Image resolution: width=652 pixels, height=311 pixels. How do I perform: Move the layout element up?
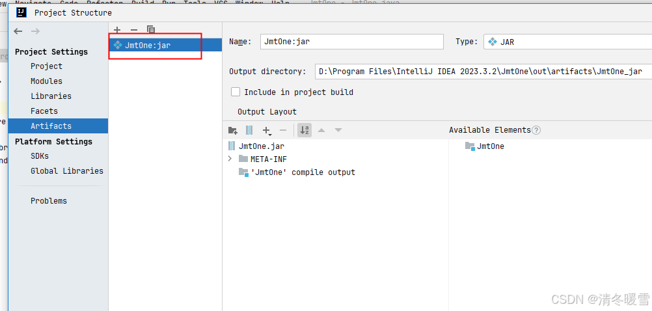pos(321,130)
